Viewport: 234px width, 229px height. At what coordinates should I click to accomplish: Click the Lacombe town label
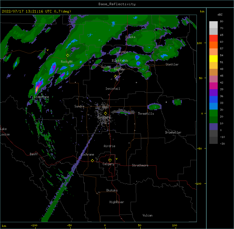pos(122,52)
